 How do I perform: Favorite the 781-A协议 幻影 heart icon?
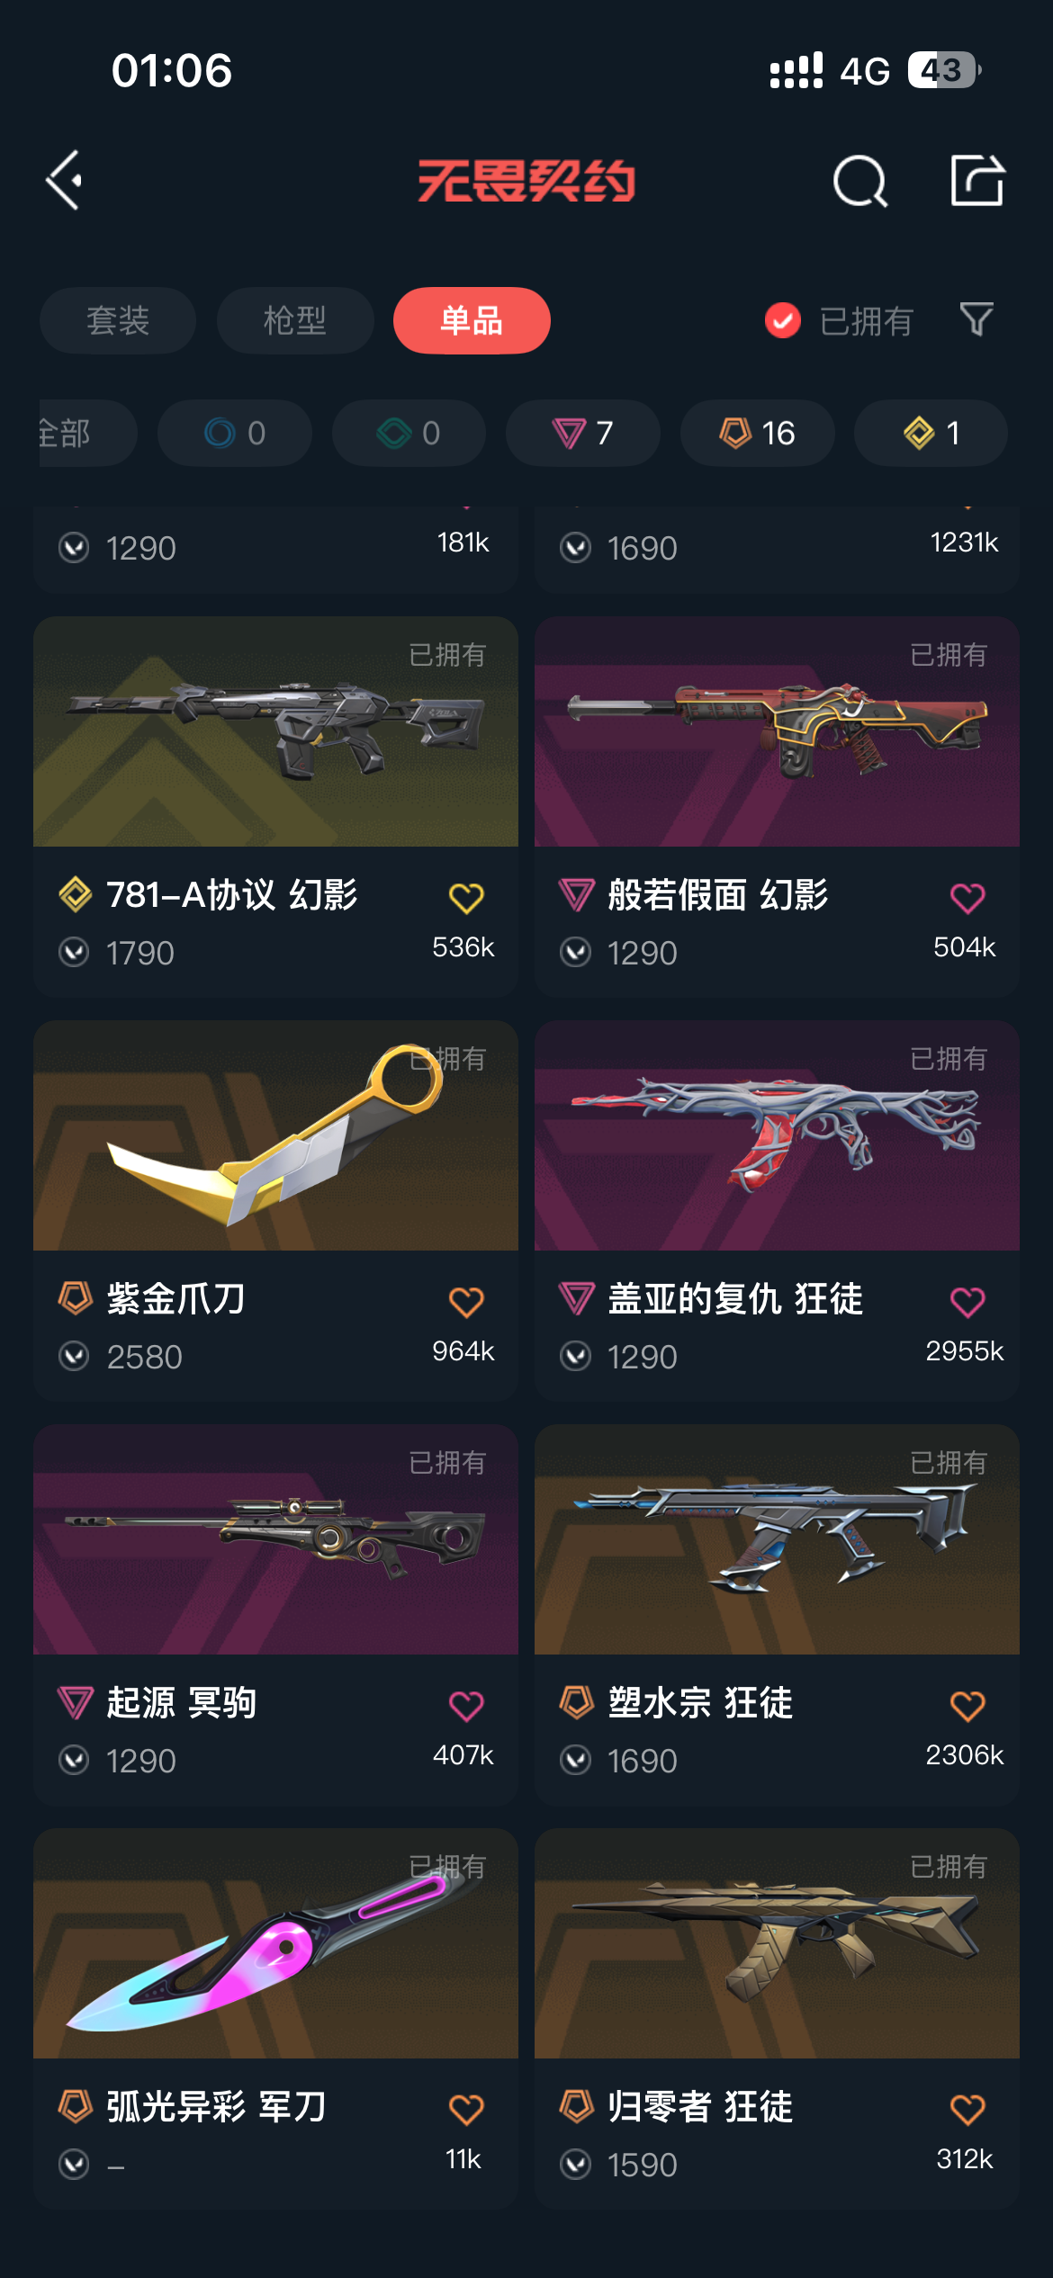[x=466, y=897]
